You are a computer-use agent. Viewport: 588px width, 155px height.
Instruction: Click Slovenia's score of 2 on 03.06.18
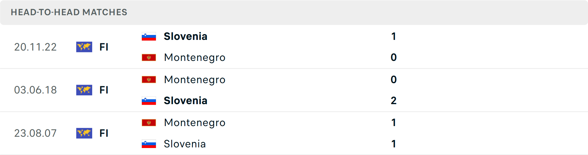(394, 101)
